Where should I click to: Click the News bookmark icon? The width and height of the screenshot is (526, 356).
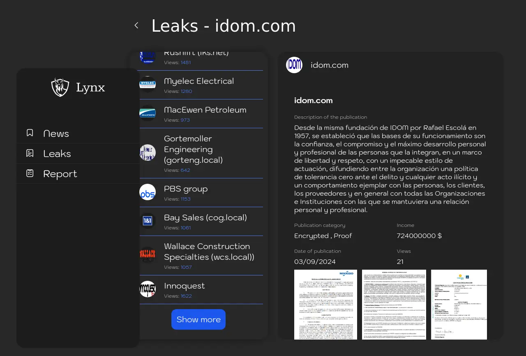point(30,133)
